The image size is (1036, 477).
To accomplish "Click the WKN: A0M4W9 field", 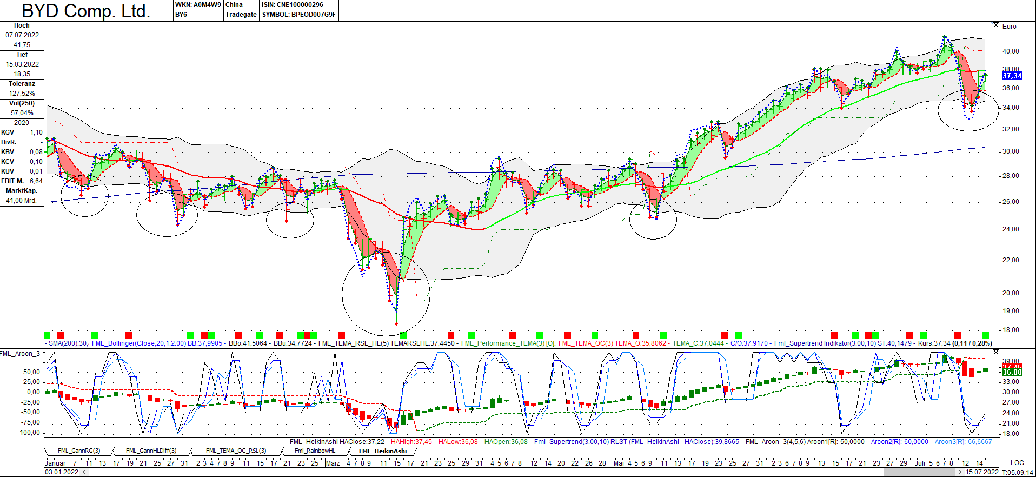I will [x=198, y=5].
